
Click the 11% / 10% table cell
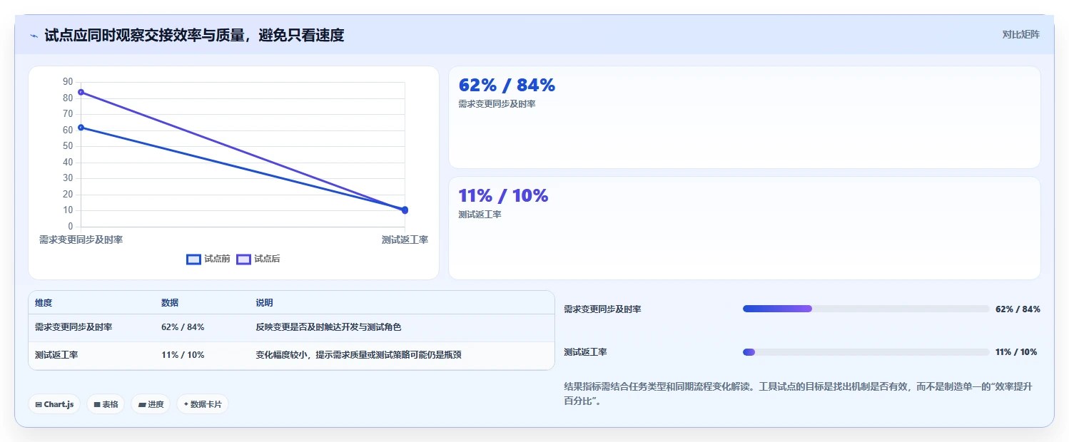[183, 355]
